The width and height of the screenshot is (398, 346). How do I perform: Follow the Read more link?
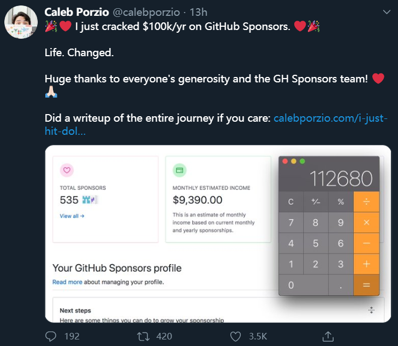[67, 282]
